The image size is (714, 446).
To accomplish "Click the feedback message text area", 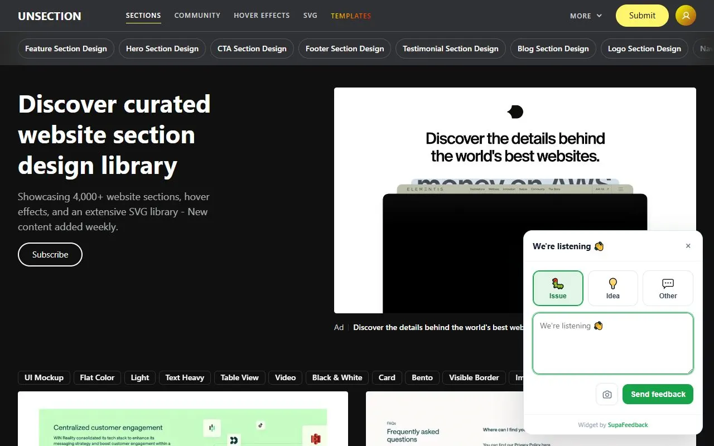I will tap(612, 343).
